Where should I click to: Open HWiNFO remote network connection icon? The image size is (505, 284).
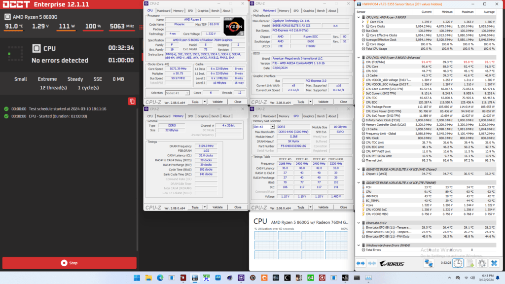coord(429,263)
